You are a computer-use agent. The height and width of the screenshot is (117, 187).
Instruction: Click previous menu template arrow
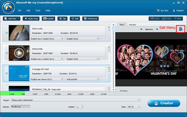(x=141, y=29)
